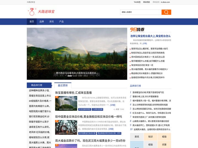The width and height of the screenshot is (198, 148).
Task: Open dr戒指图片及价格表 ranking item
Action: pyautogui.click(x=40, y=101)
